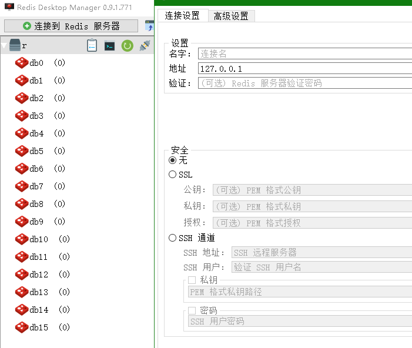Click the SSH 用户密码 field
This screenshot has height=348, width=412.
click(300, 321)
